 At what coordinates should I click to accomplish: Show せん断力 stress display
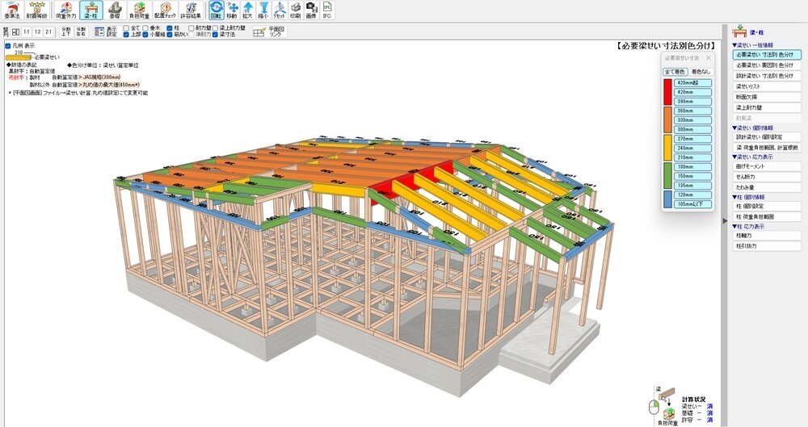click(x=767, y=178)
